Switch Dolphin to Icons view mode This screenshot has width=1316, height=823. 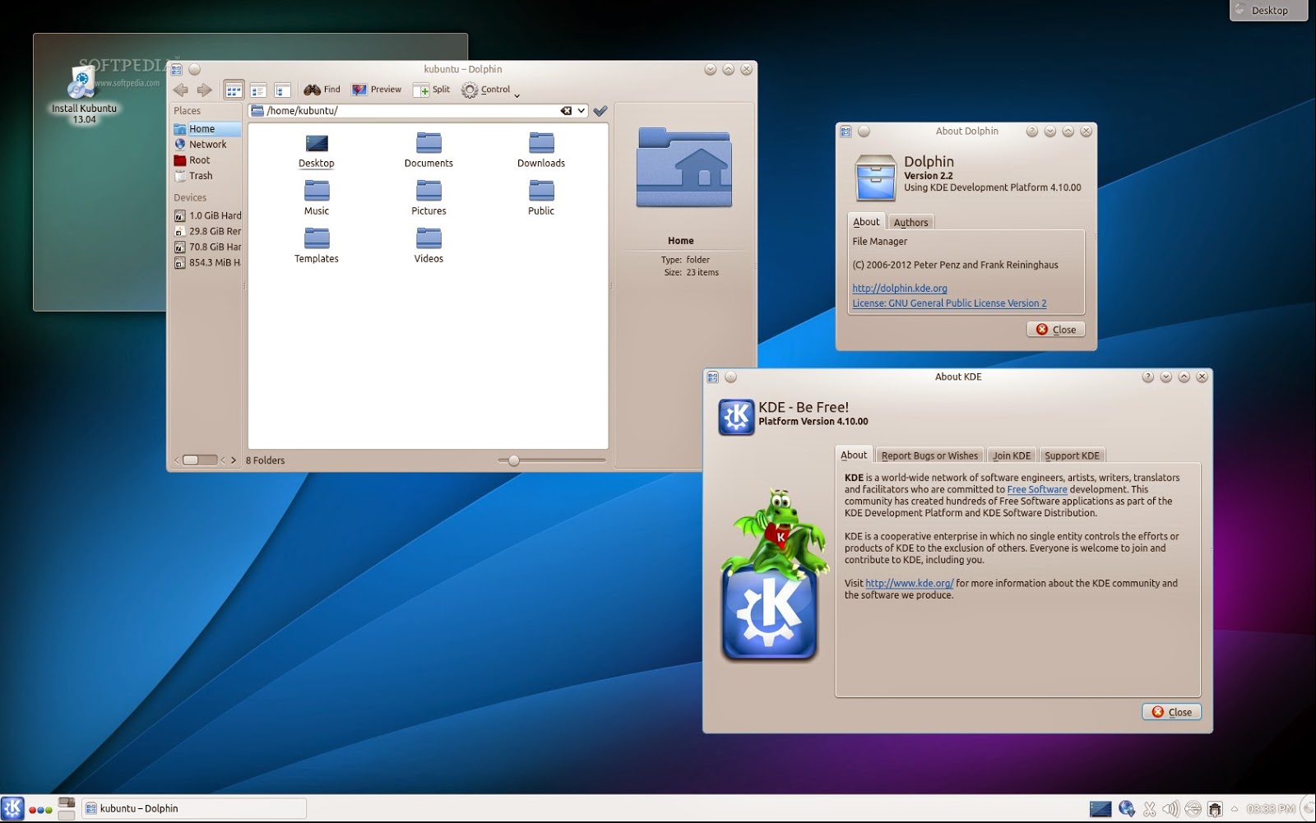coord(234,90)
